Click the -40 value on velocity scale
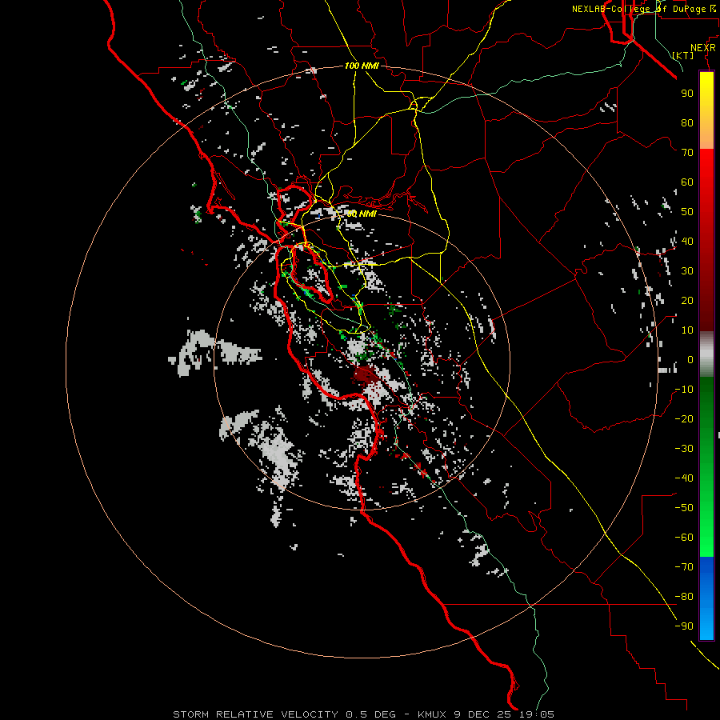720x720 pixels. pyautogui.click(x=684, y=478)
